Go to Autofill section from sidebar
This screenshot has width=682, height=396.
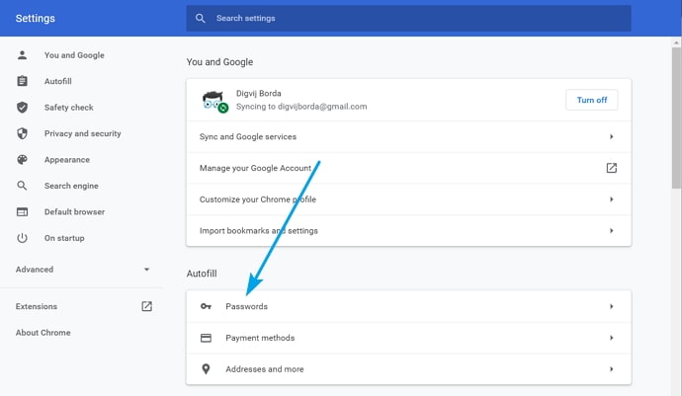pos(58,81)
